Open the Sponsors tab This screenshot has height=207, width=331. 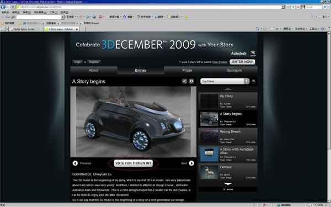pyautogui.click(x=234, y=70)
